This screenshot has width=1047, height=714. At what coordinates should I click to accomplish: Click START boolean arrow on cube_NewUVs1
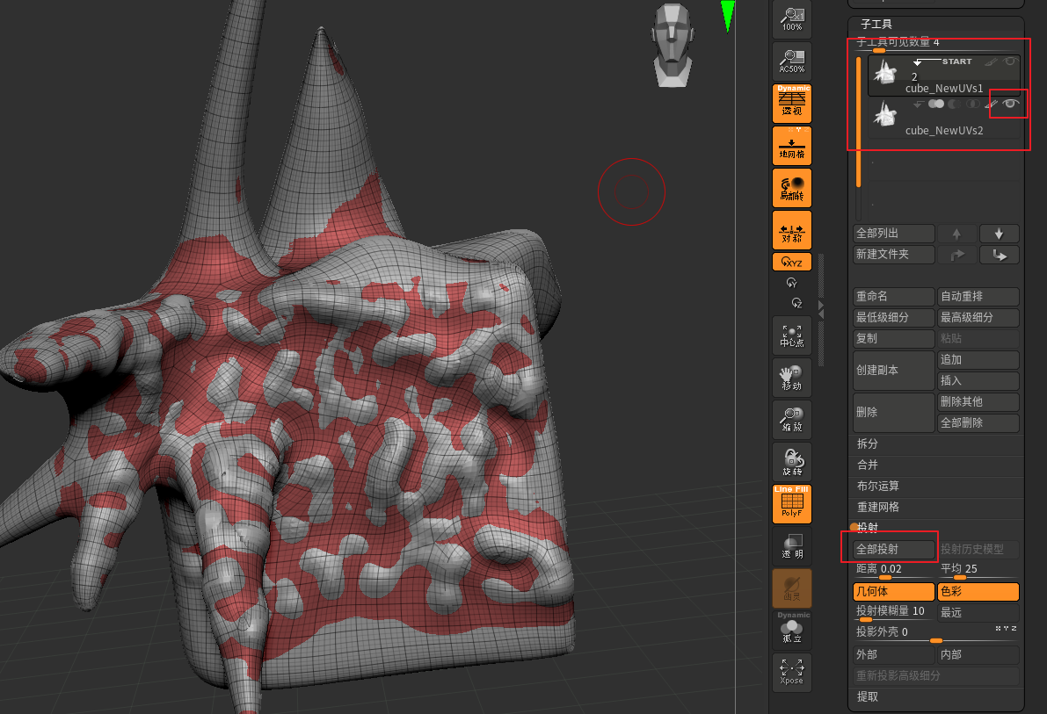tap(942, 61)
